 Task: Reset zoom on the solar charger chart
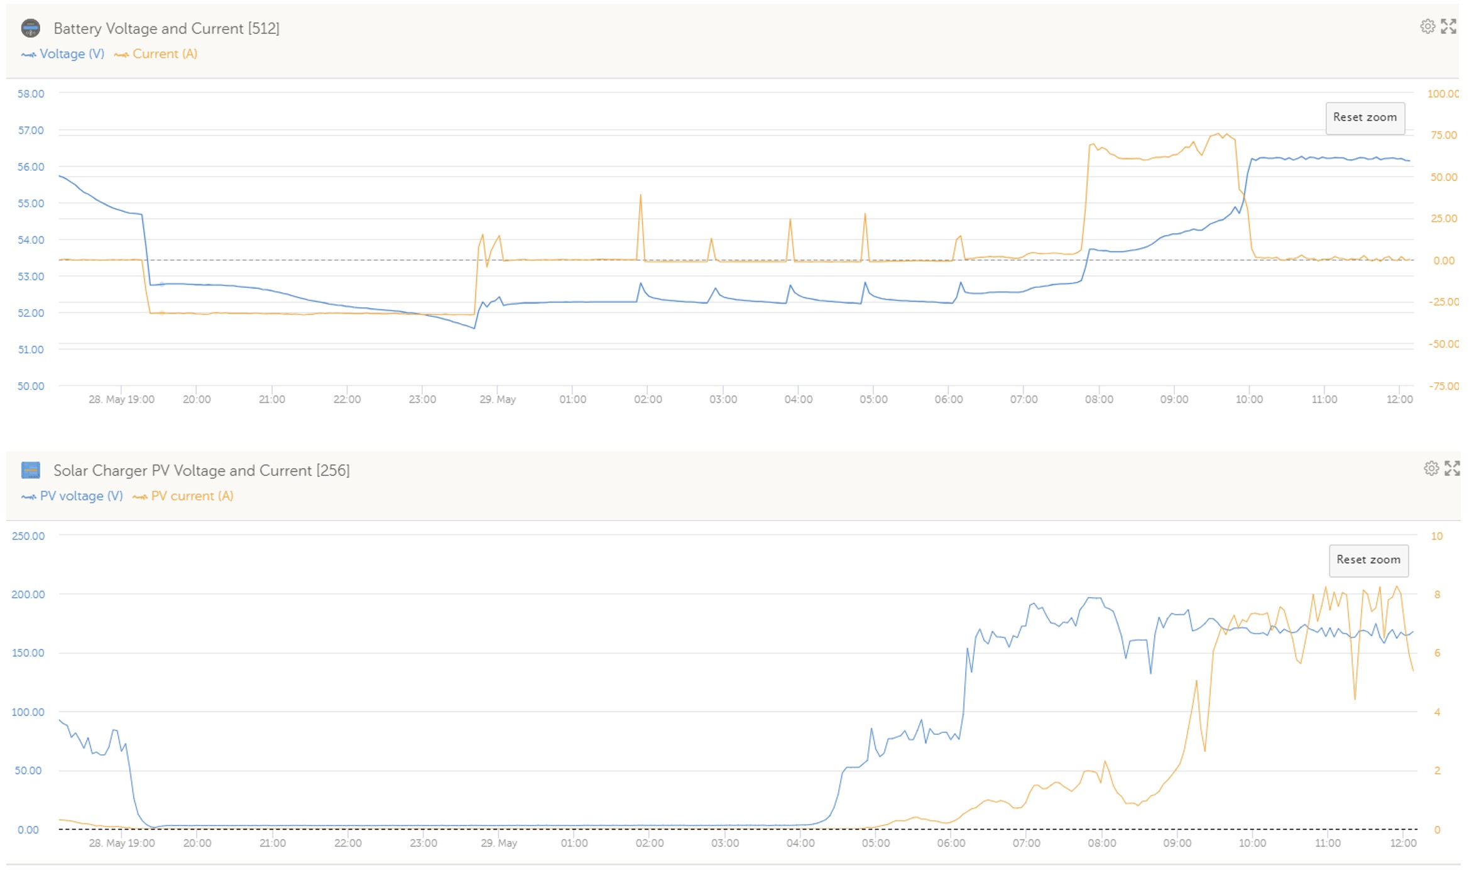1368,560
